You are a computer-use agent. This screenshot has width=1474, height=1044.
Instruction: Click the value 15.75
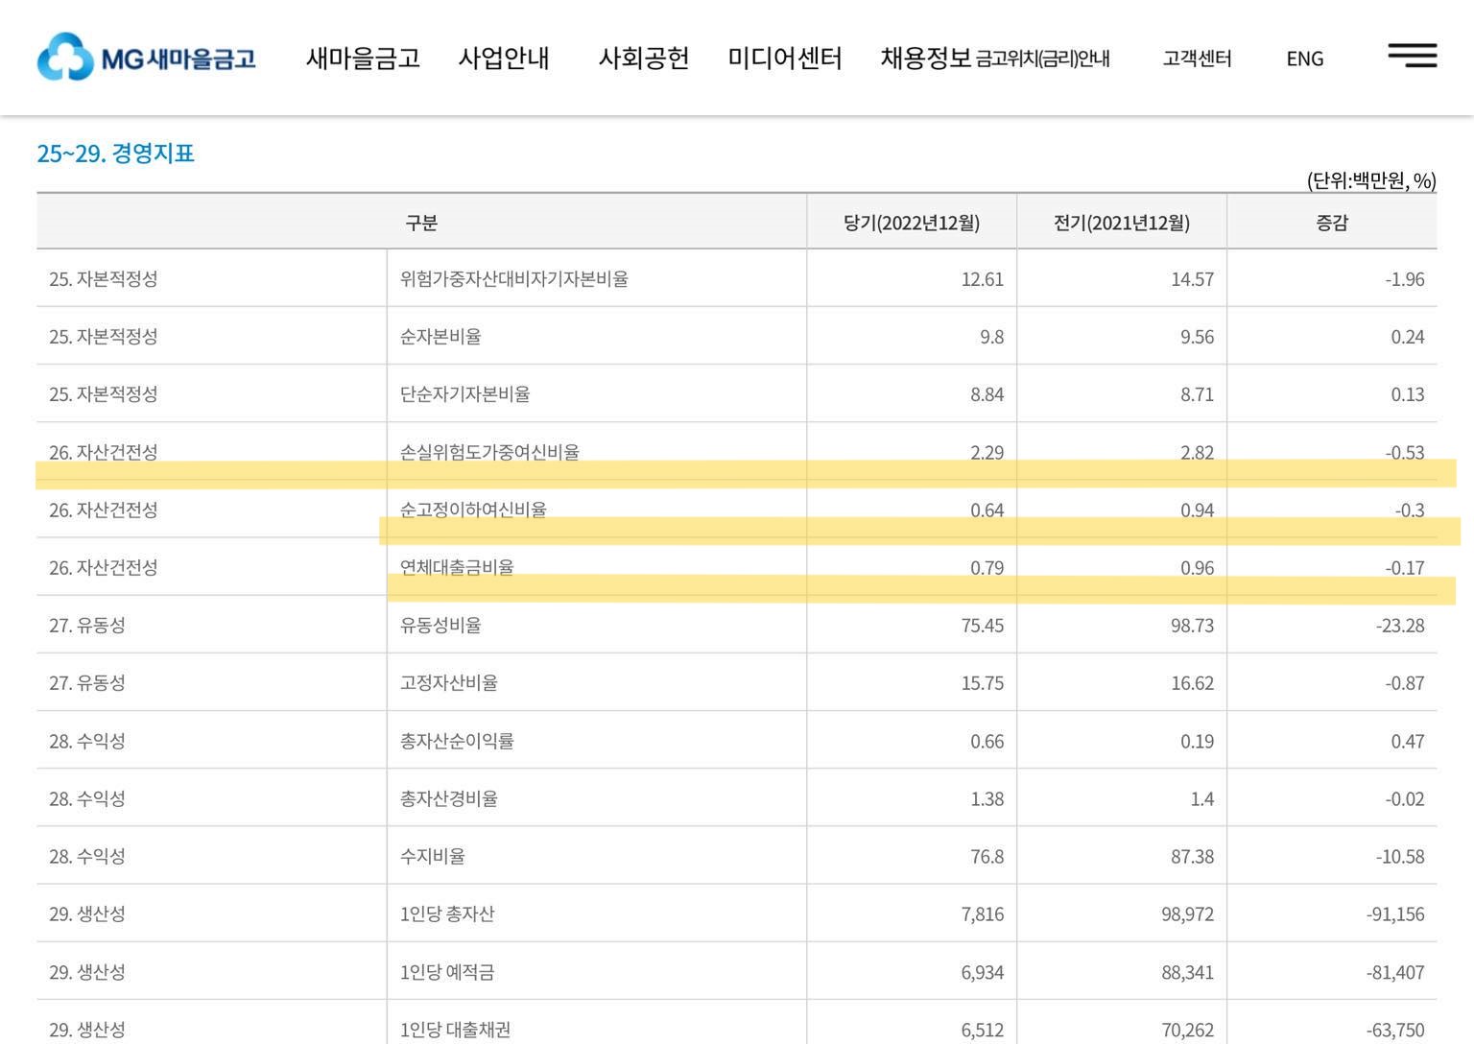point(983,683)
